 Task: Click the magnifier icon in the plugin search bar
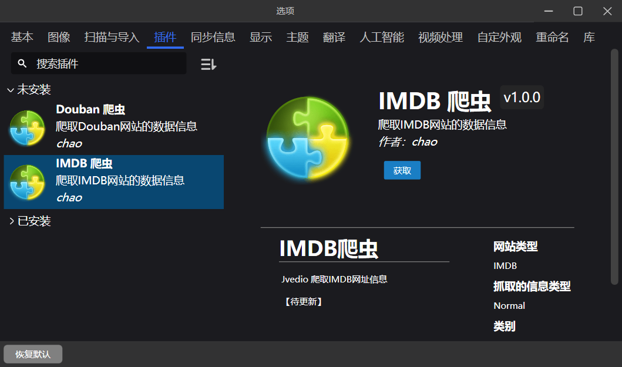22,64
